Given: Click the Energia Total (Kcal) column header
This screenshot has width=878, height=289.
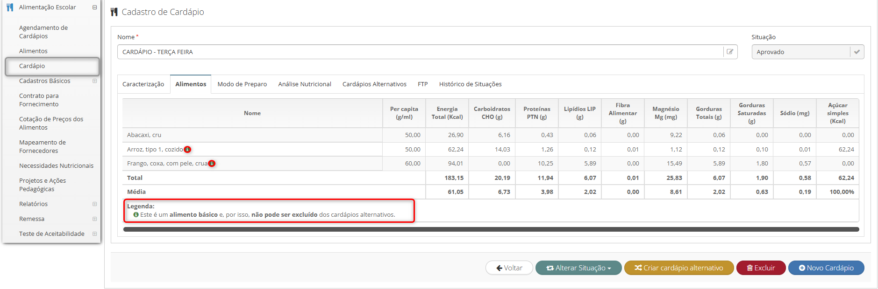Looking at the screenshot, I should tap(447, 113).
